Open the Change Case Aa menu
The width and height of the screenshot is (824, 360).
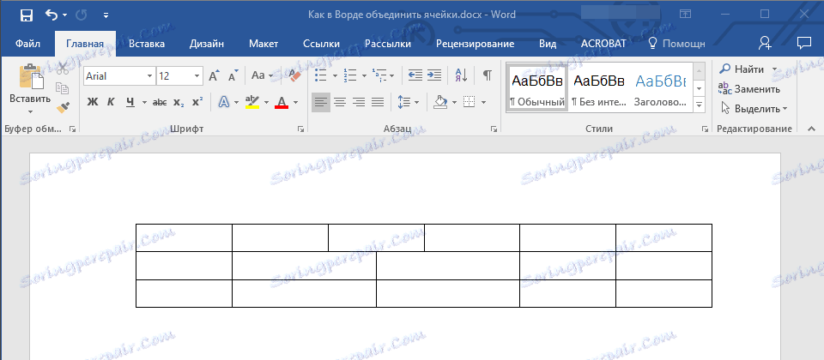(262, 75)
